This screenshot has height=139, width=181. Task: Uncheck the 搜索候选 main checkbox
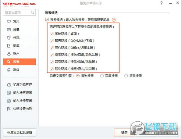click(x=47, y=20)
